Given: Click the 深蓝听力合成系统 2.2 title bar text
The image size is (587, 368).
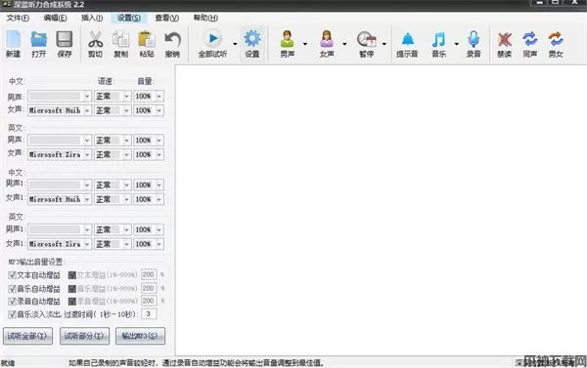Looking at the screenshot, I should pyautogui.click(x=49, y=5).
